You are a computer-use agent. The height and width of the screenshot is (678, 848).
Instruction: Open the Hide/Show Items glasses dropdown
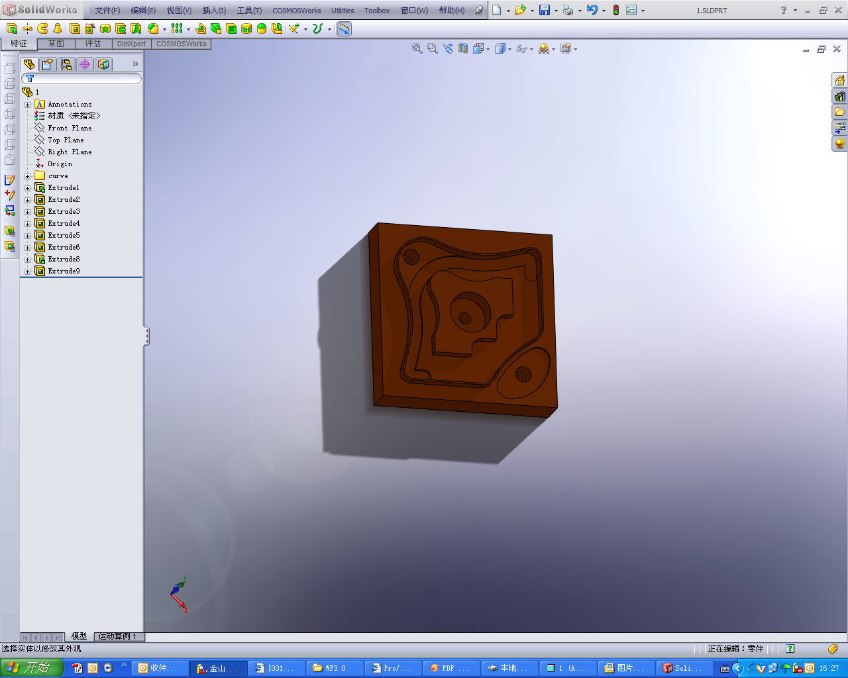tap(525, 48)
